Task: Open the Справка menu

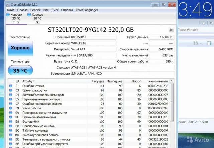Action: pyautogui.click(x=67, y=10)
